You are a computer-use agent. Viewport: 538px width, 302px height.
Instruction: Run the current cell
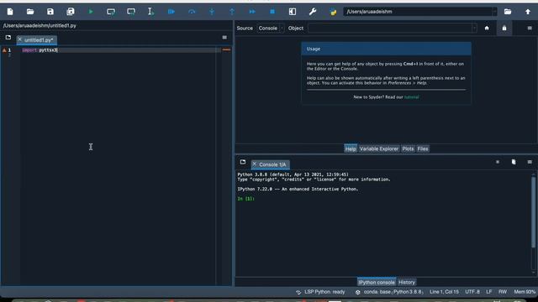(111, 12)
